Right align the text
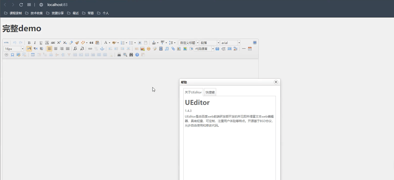 point(62,49)
